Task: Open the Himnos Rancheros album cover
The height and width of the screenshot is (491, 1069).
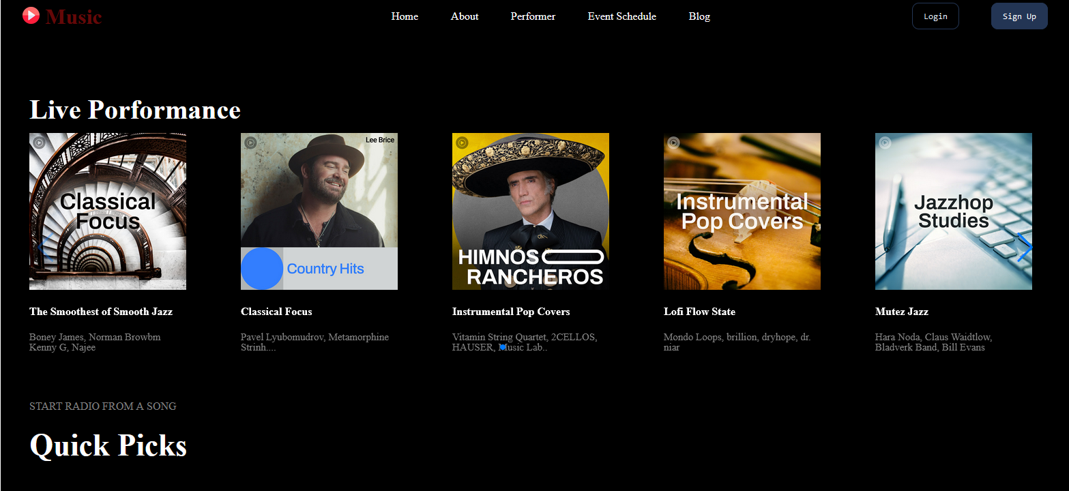Action: point(531,211)
